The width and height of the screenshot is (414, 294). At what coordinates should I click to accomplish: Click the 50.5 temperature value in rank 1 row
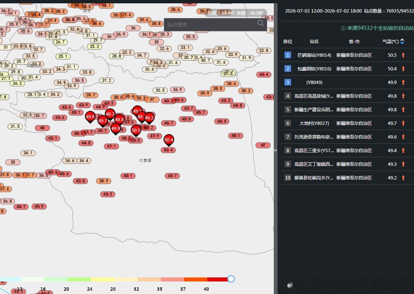[x=392, y=55]
